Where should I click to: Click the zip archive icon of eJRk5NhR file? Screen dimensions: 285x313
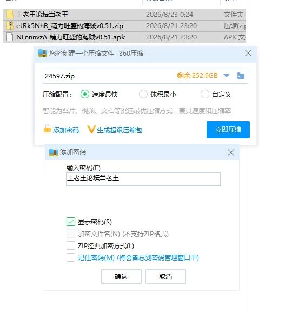pos(10,26)
